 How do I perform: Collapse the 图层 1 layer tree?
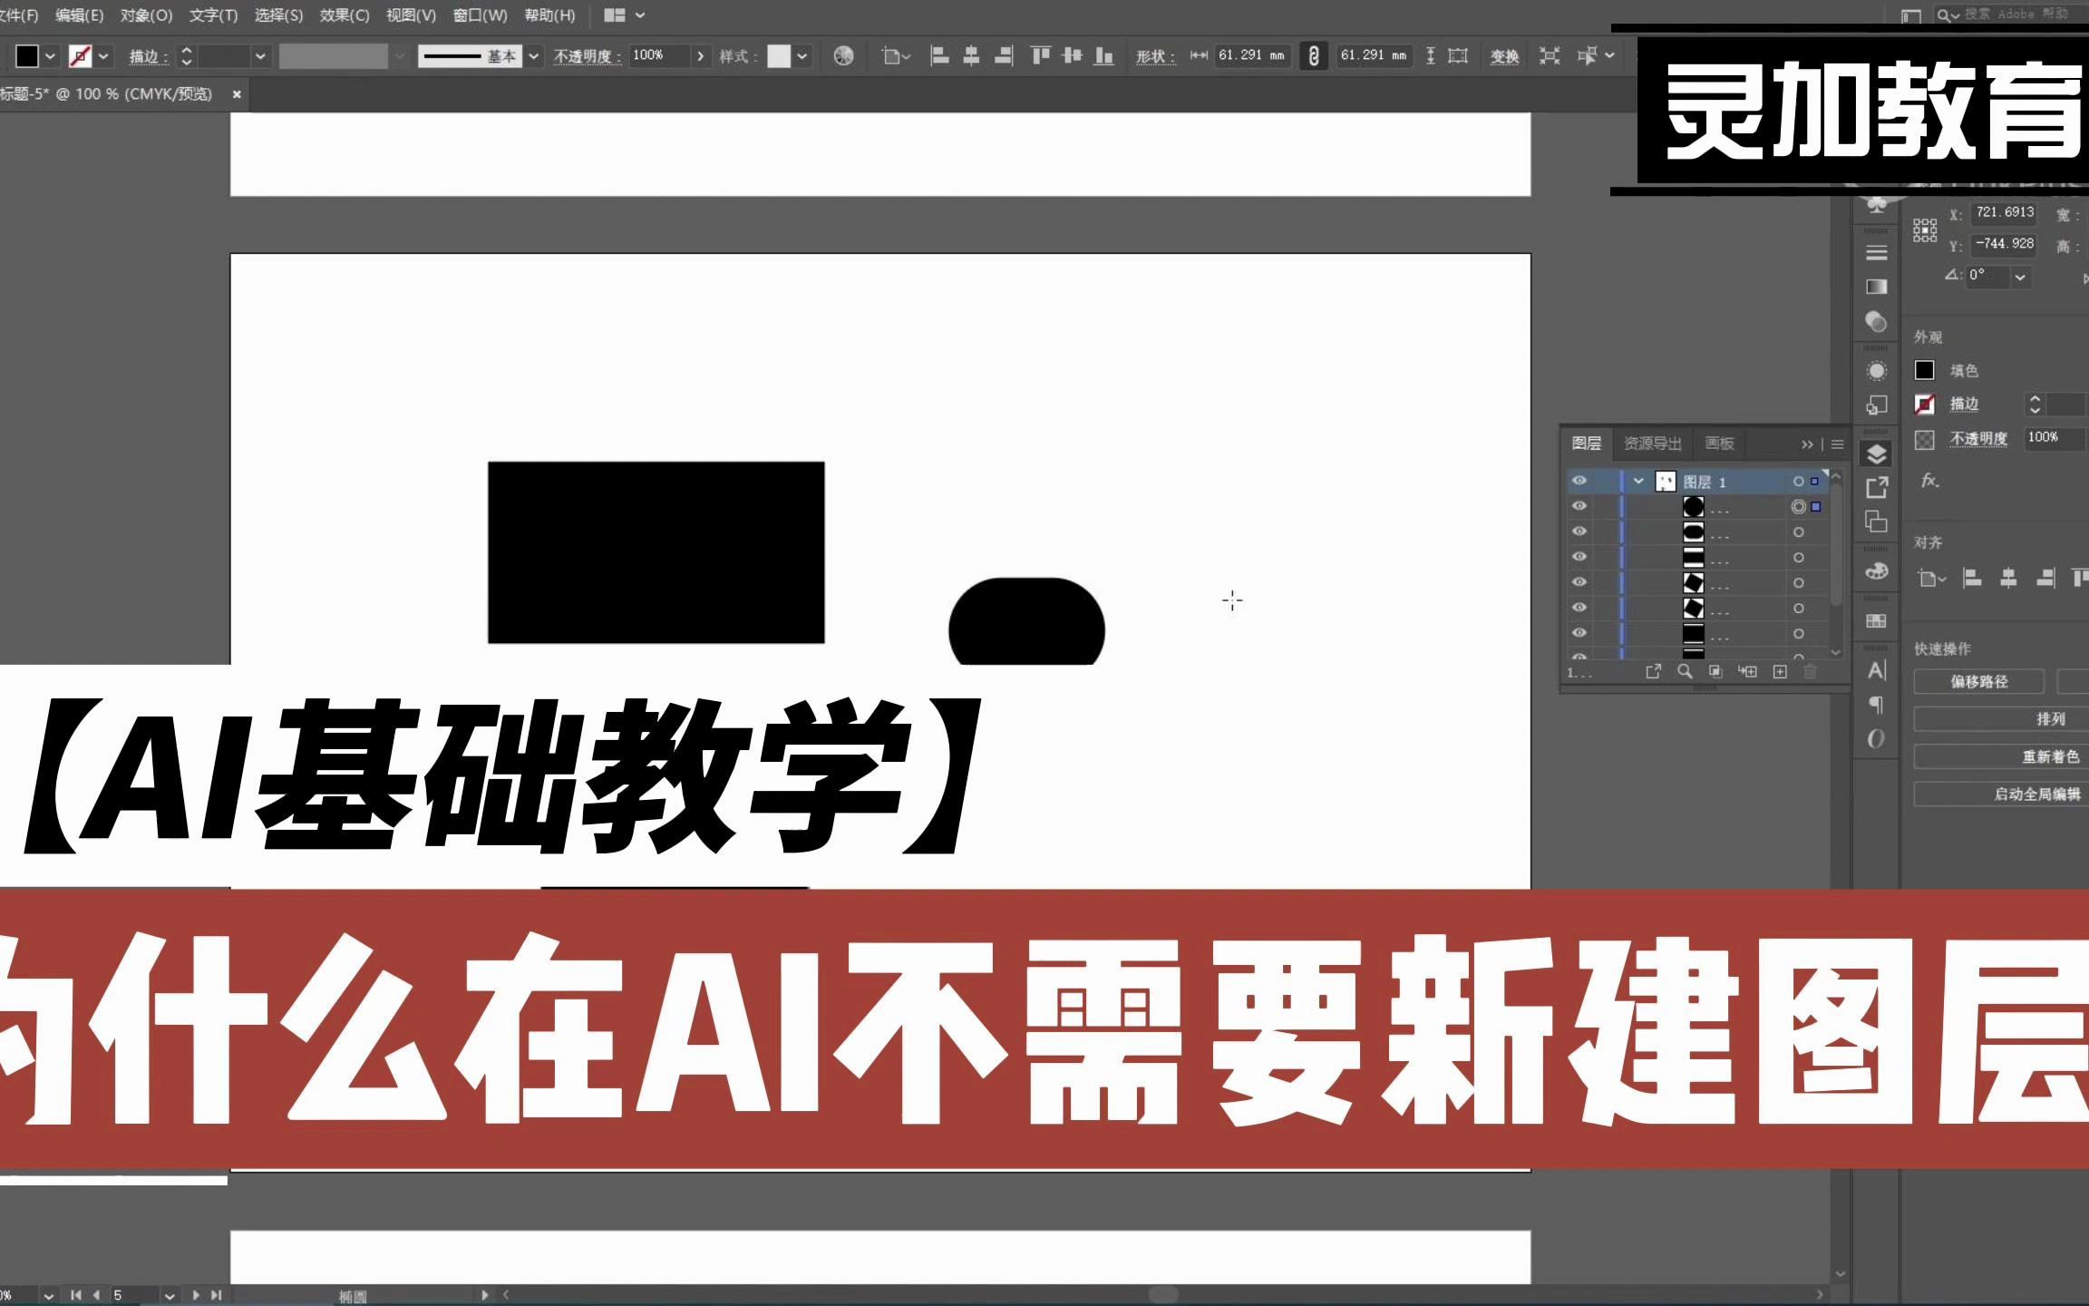(1638, 481)
